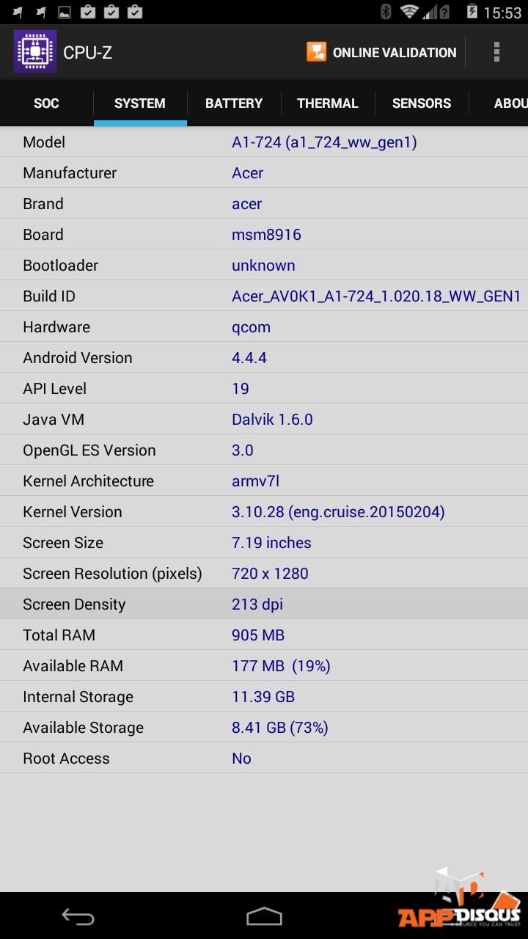Open the Thermal tab

328,103
